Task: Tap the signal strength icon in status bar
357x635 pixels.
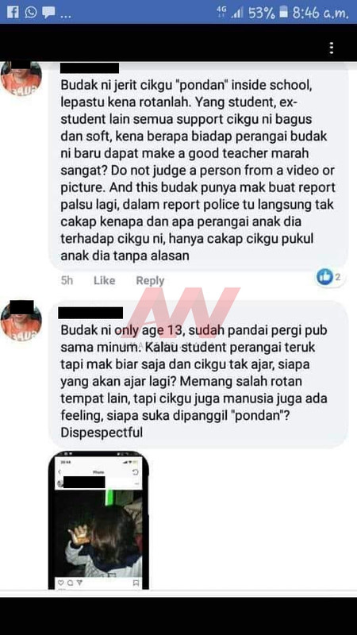Action: (237, 13)
